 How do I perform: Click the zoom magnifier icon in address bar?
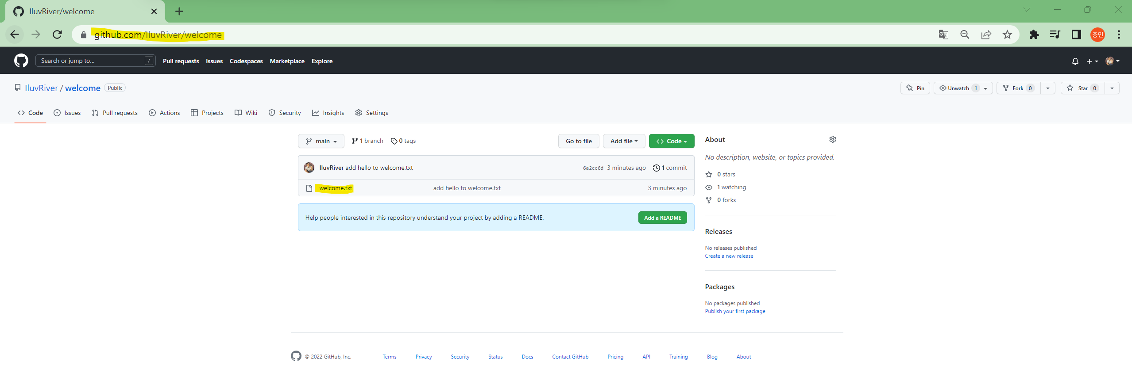pyautogui.click(x=965, y=34)
